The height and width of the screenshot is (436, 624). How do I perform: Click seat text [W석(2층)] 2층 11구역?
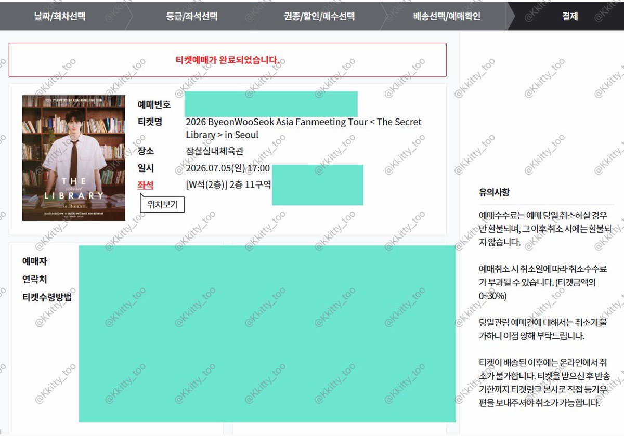pyautogui.click(x=228, y=185)
